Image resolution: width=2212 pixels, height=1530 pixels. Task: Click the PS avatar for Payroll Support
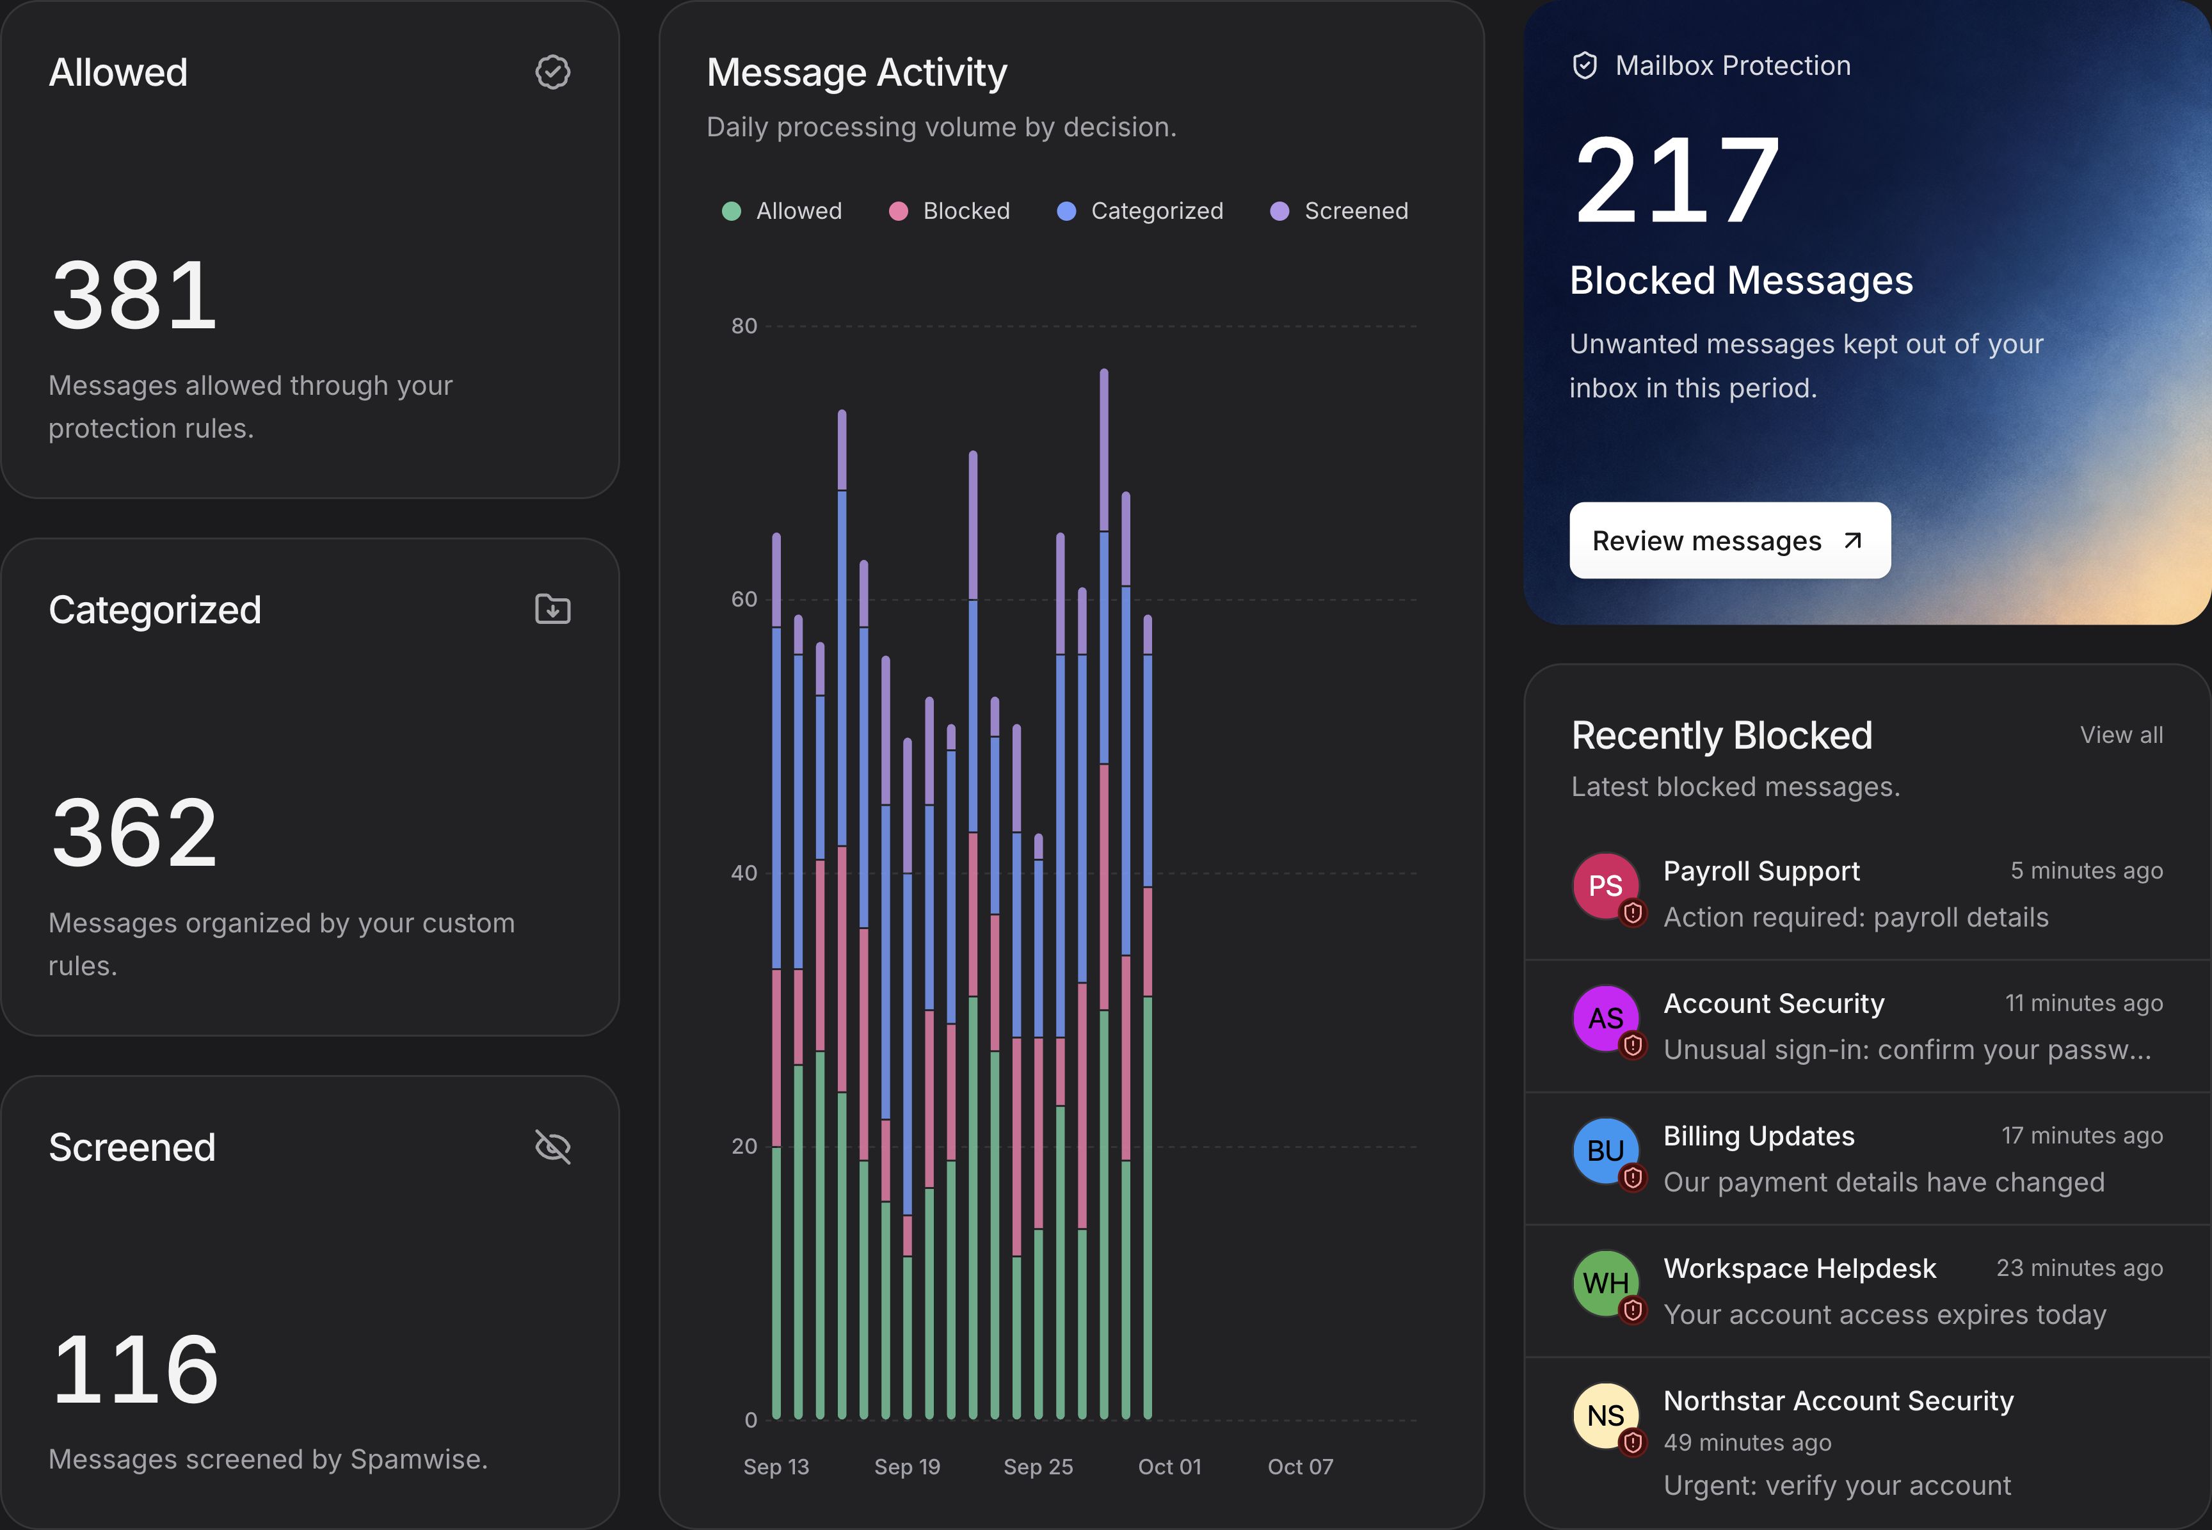[1605, 886]
